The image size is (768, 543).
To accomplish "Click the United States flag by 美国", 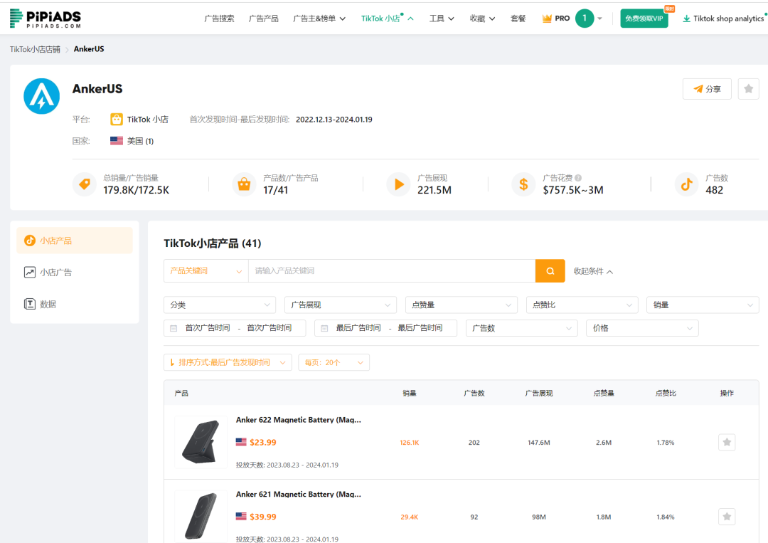I will 117,141.
